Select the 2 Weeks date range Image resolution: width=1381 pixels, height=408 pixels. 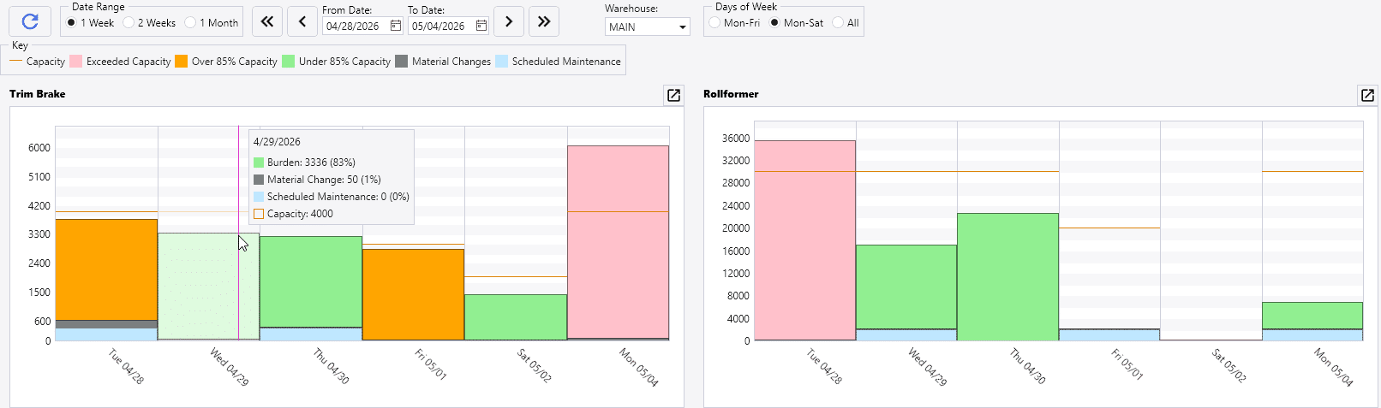coord(129,23)
